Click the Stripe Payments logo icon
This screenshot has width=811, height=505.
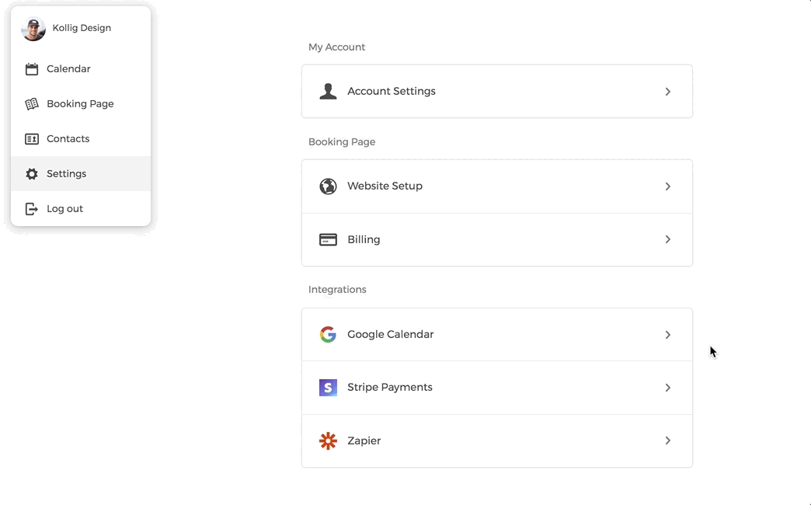(x=328, y=388)
